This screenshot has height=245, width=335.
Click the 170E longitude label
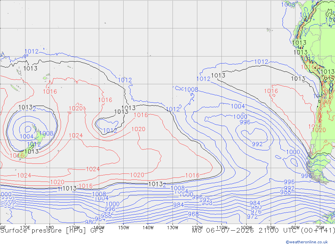coord(25,228)
